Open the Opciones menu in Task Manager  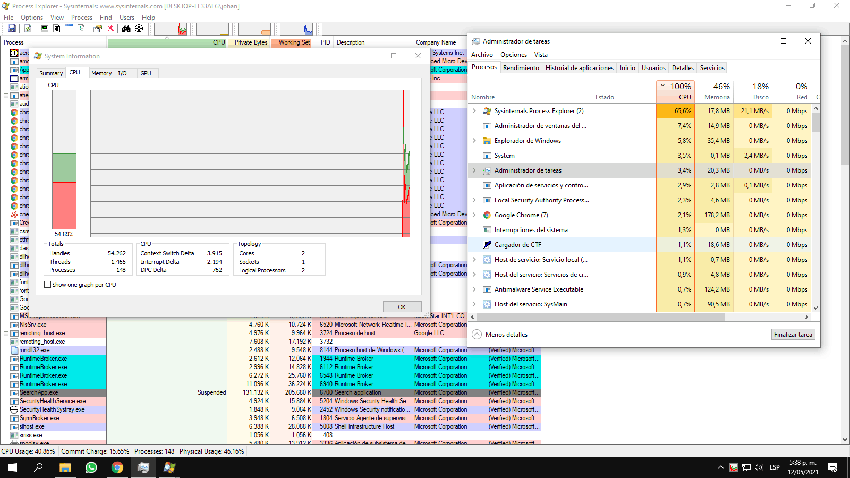pos(514,55)
